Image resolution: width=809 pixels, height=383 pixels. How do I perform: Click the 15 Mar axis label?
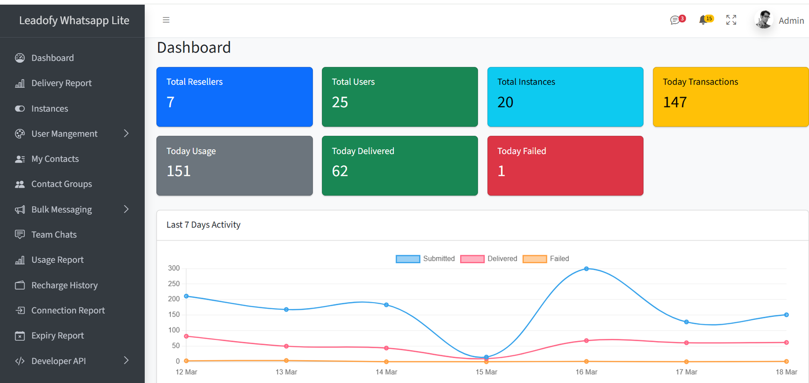coord(486,372)
